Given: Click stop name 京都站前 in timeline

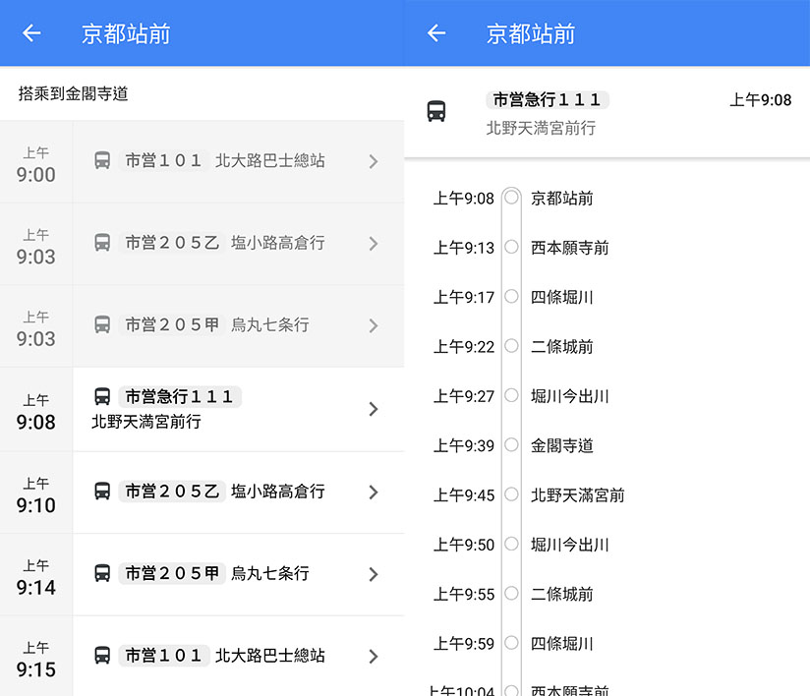Looking at the screenshot, I should 562,198.
